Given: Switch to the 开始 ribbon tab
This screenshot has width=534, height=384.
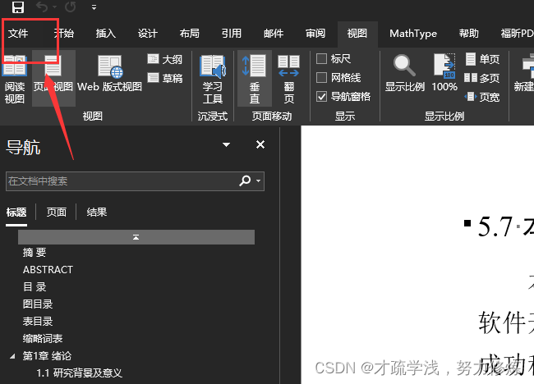Looking at the screenshot, I should [64, 34].
